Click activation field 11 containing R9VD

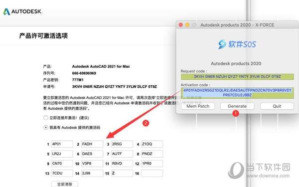(122, 164)
